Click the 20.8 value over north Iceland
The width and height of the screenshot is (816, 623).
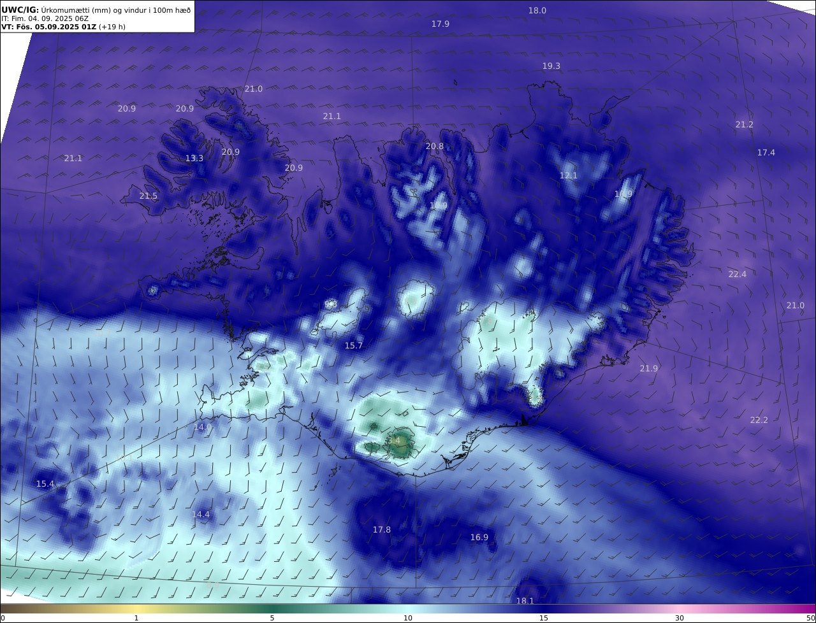(435, 146)
